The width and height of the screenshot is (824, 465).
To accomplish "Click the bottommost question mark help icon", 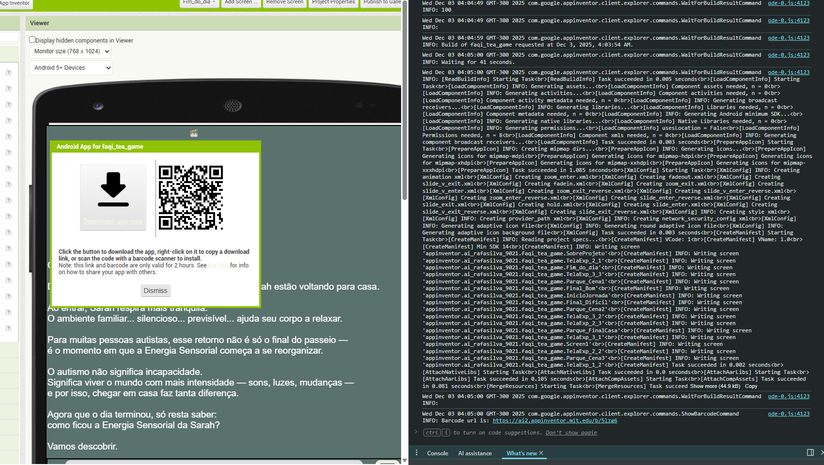I will [x=8, y=328].
